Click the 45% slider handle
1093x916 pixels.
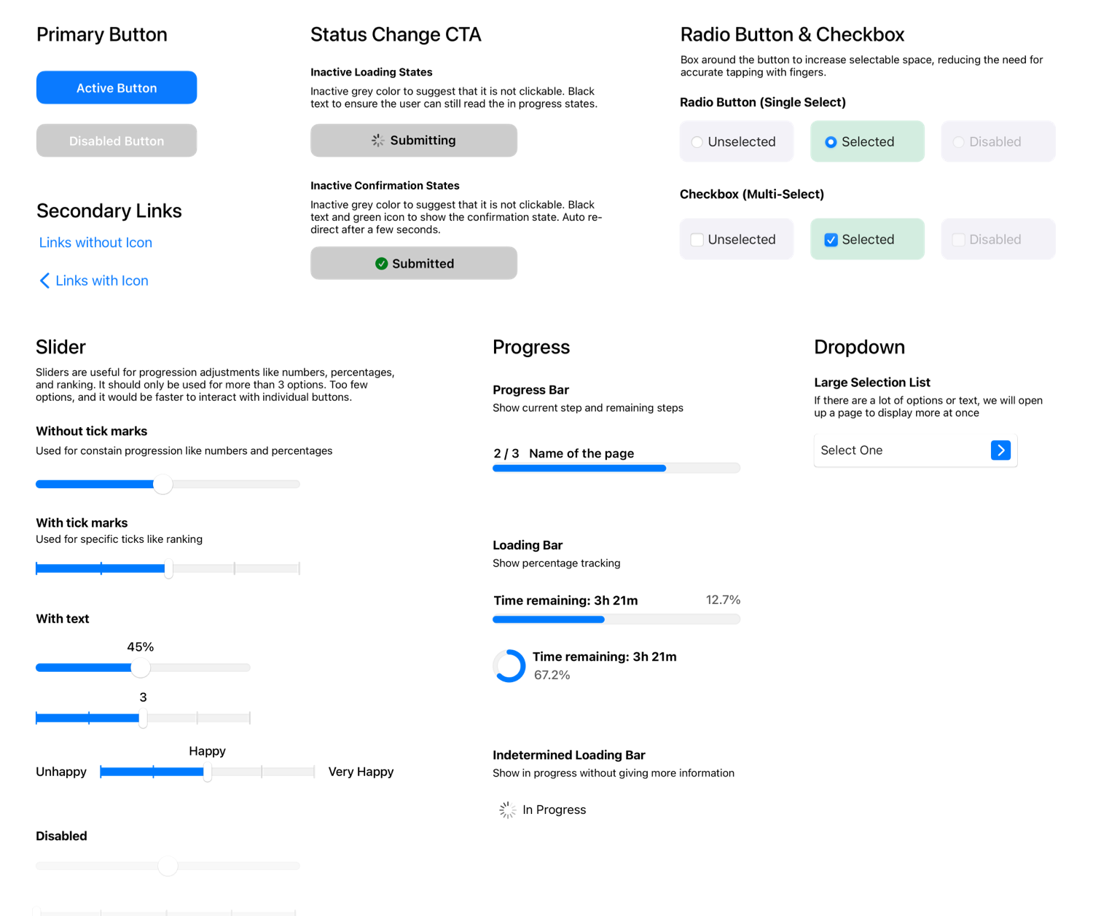coord(140,668)
